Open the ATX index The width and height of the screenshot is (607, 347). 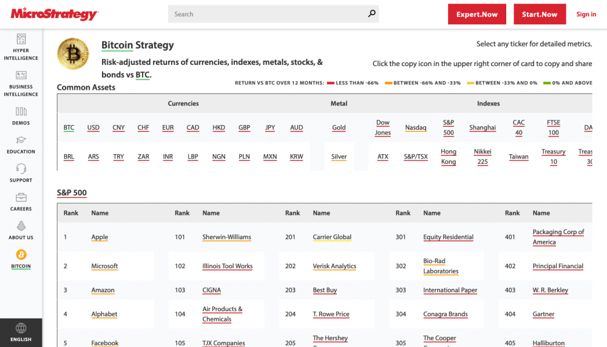pyautogui.click(x=383, y=157)
